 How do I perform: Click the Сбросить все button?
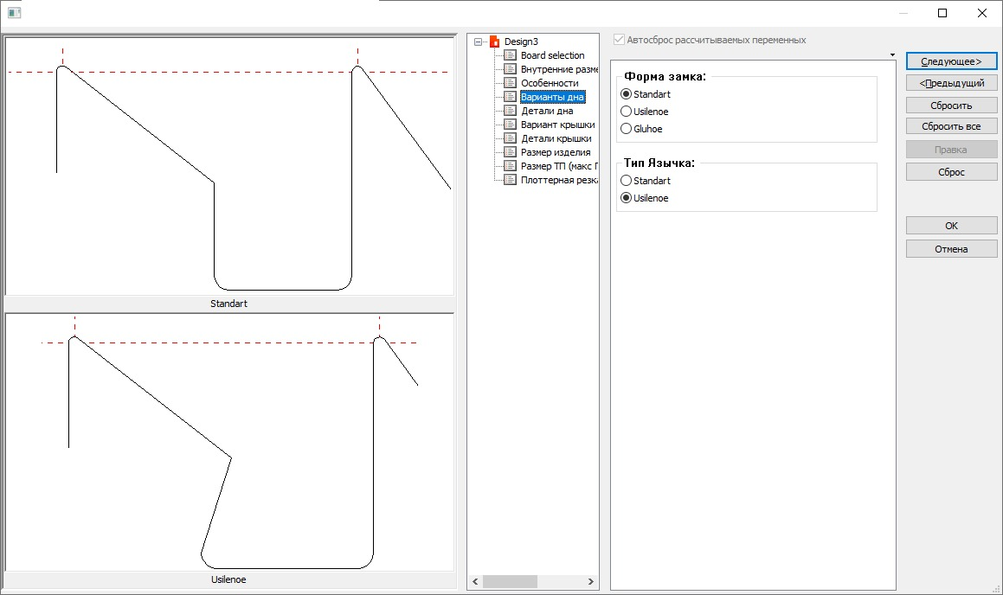pos(951,126)
